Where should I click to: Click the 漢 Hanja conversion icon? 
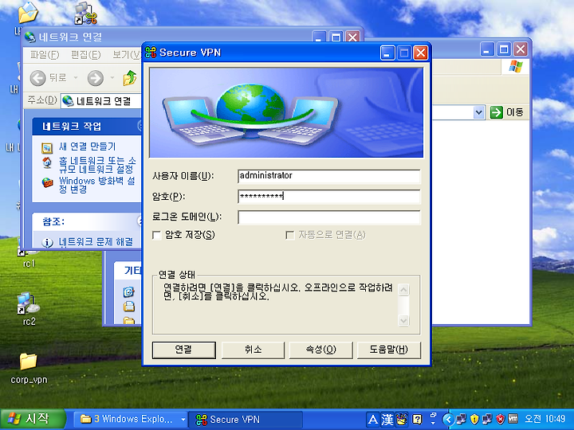(387, 419)
